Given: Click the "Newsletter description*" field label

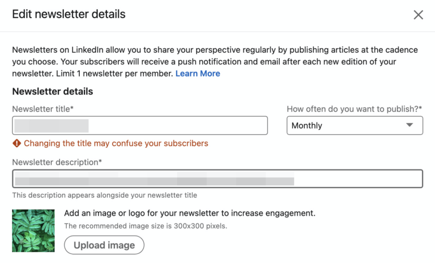Looking at the screenshot, I should coord(57,162).
